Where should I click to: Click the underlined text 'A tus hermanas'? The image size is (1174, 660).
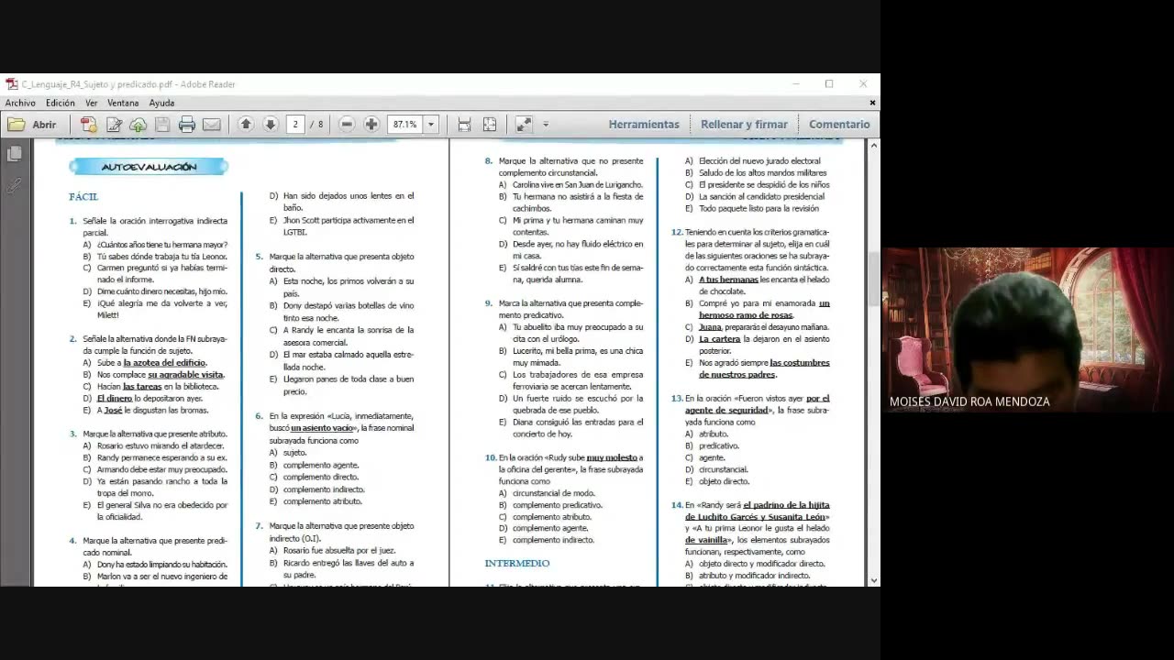tap(728, 280)
